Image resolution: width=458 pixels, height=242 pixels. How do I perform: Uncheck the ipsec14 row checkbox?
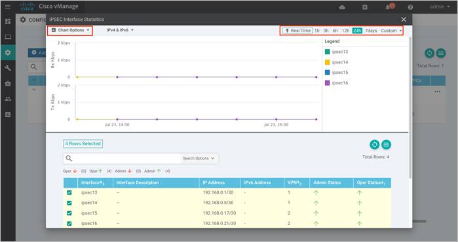tap(69, 203)
